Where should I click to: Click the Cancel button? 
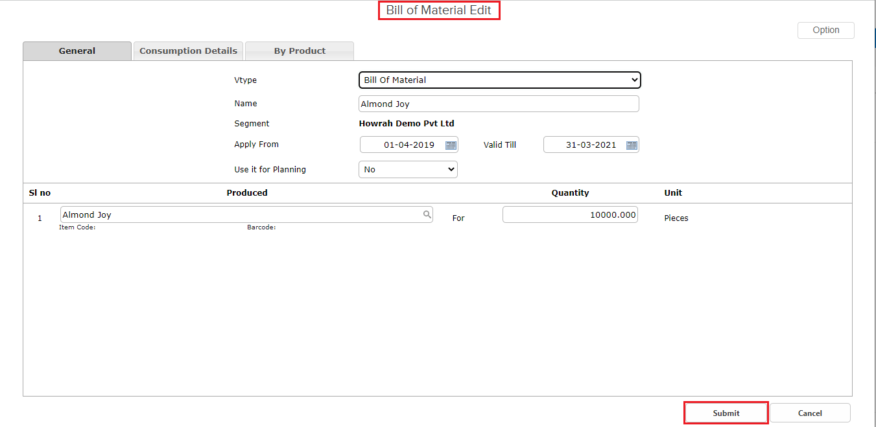tap(810, 413)
